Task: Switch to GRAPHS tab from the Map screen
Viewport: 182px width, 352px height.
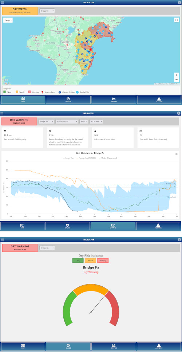Action: (114, 100)
